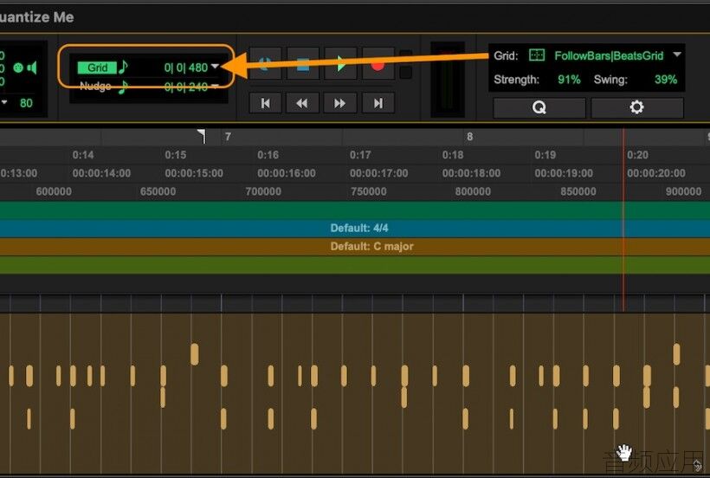Arm recording with the red Record button

(x=378, y=64)
